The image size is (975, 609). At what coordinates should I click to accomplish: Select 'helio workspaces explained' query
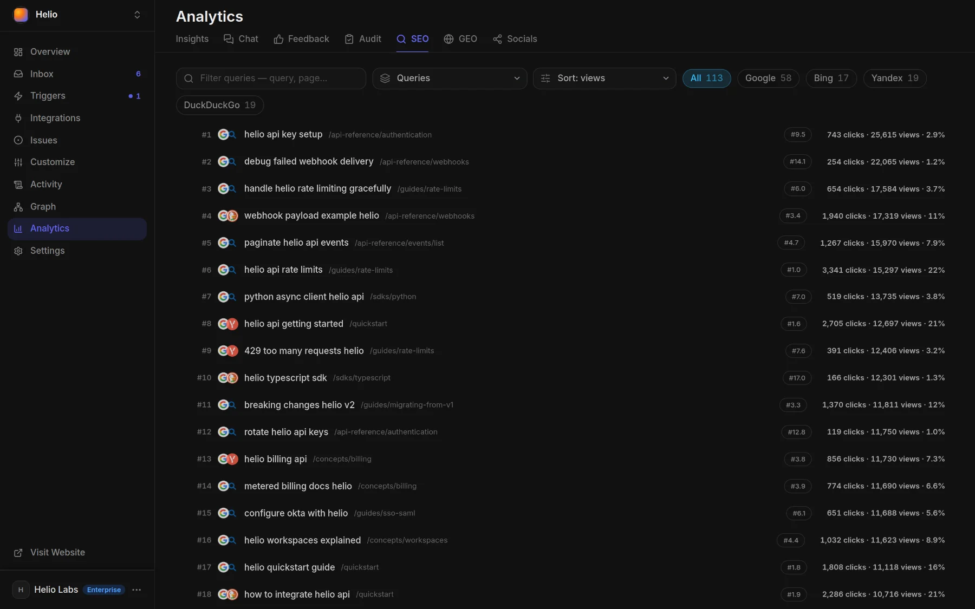pyautogui.click(x=302, y=540)
